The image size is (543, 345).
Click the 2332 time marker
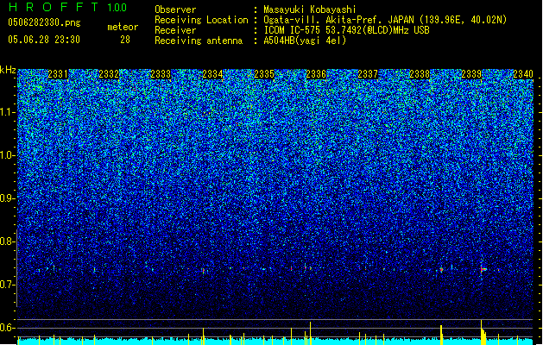click(109, 74)
